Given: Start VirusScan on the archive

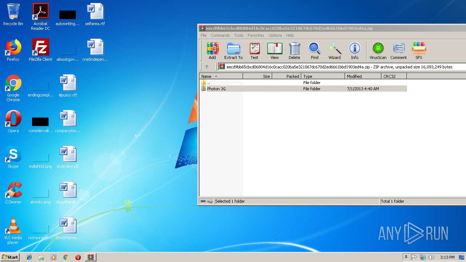Looking at the screenshot, I should 378,51.
